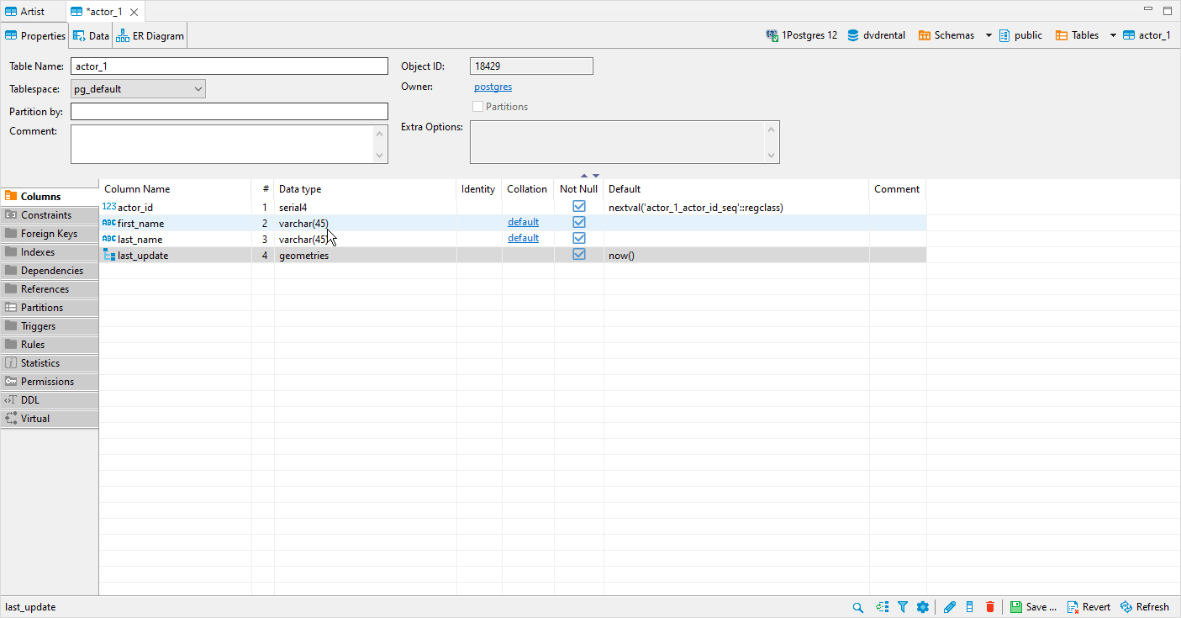The image size is (1181, 618).
Task: Open the filter funnel icon in bottom toolbar
Action: click(903, 607)
